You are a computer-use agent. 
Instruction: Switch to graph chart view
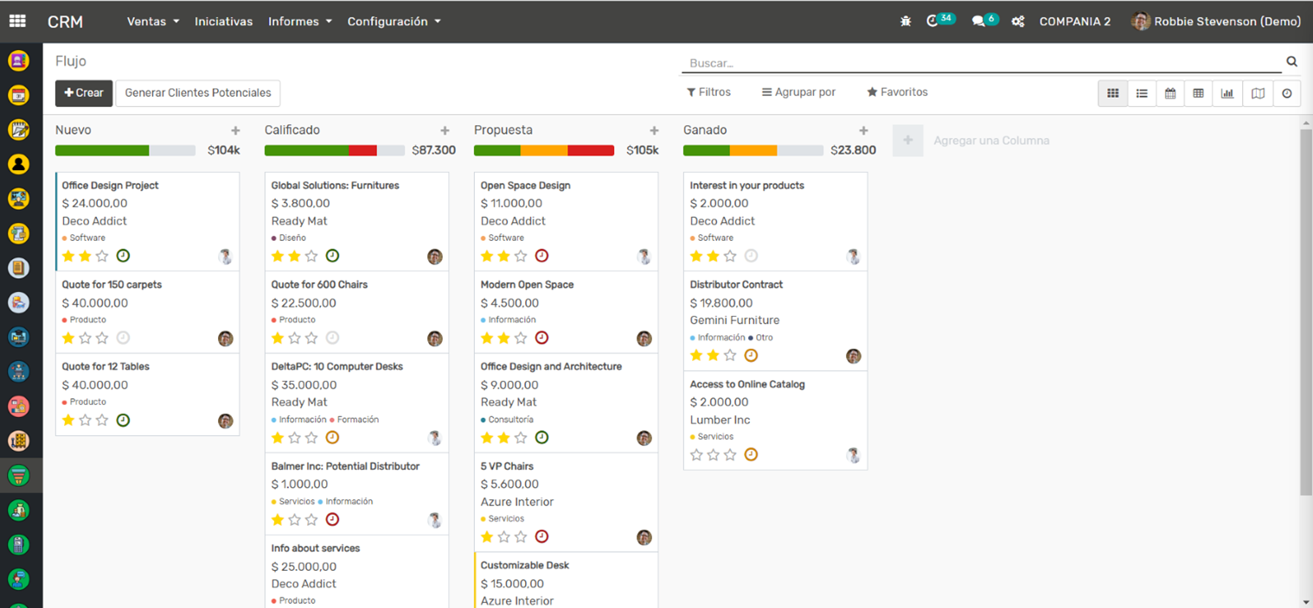click(1227, 93)
